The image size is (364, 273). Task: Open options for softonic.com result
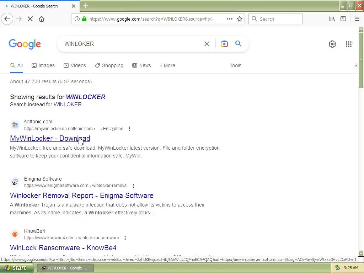point(129,129)
